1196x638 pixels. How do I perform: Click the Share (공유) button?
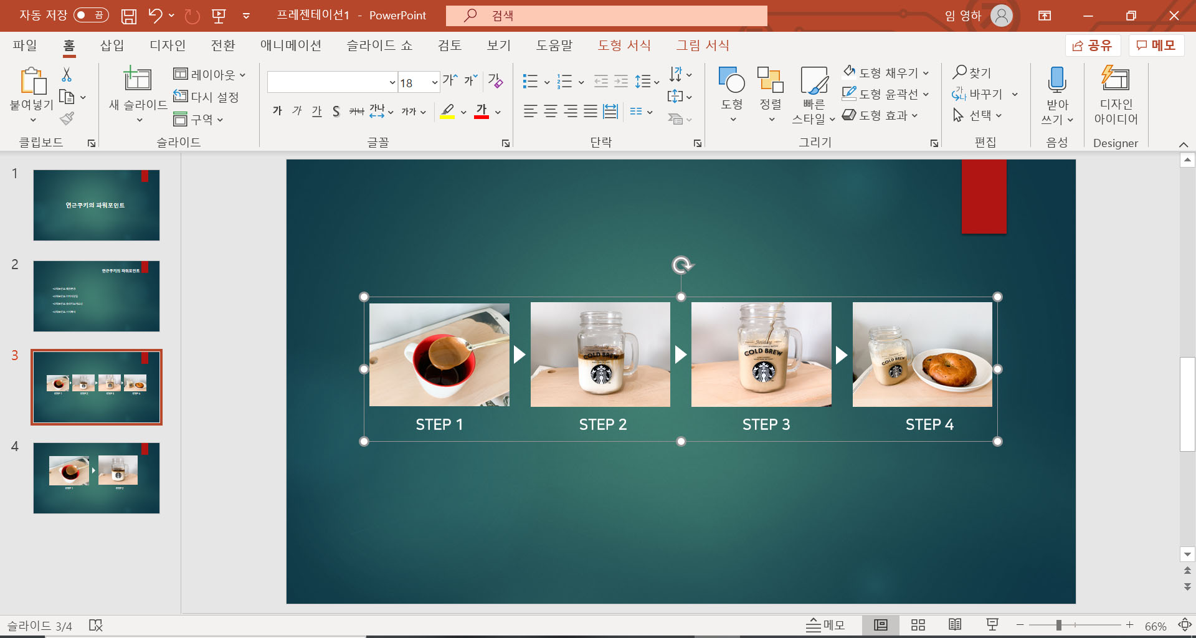(1093, 45)
